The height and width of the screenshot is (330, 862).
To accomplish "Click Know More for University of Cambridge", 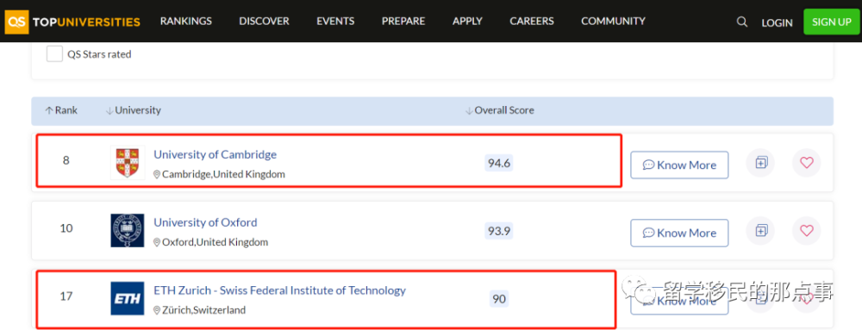I will coord(679,165).
